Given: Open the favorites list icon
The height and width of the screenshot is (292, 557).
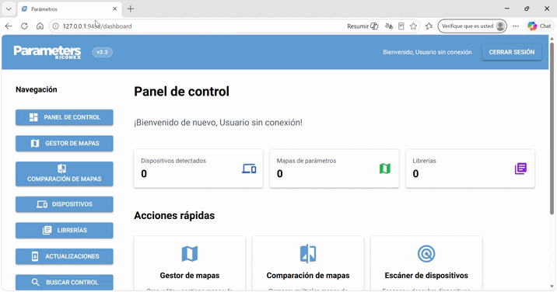Looking at the screenshot, I should point(429,26).
